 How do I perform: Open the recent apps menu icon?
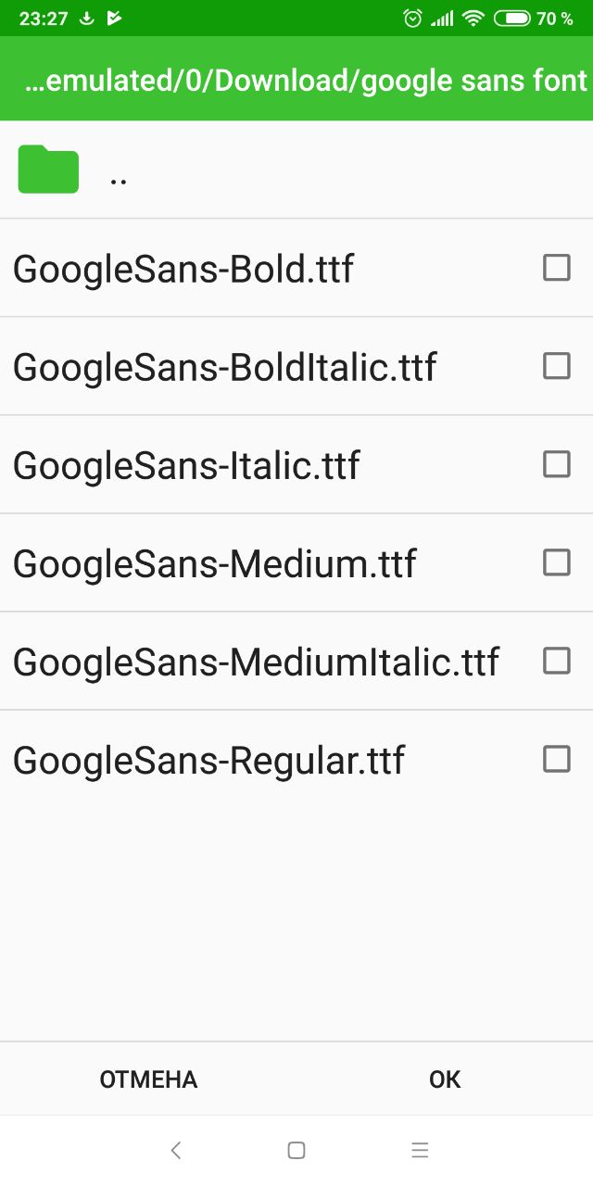[x=420, y=1150]
